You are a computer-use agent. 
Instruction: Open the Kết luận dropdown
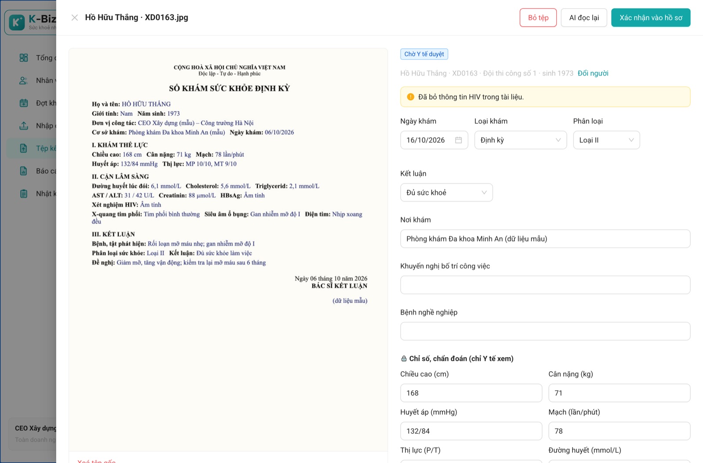click(446, 192)
